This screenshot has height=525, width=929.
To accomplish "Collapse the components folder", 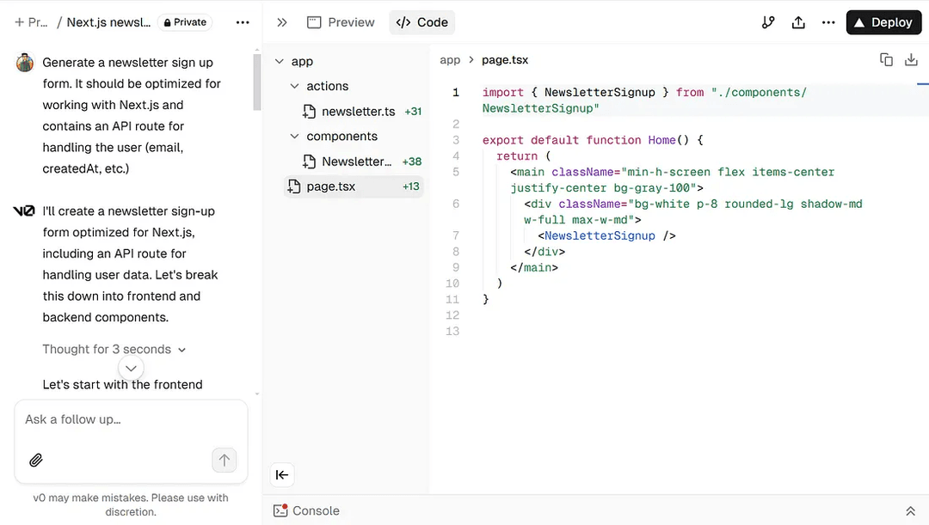I will click(x=294, y=136).
